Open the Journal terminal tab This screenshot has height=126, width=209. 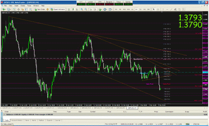58,120
